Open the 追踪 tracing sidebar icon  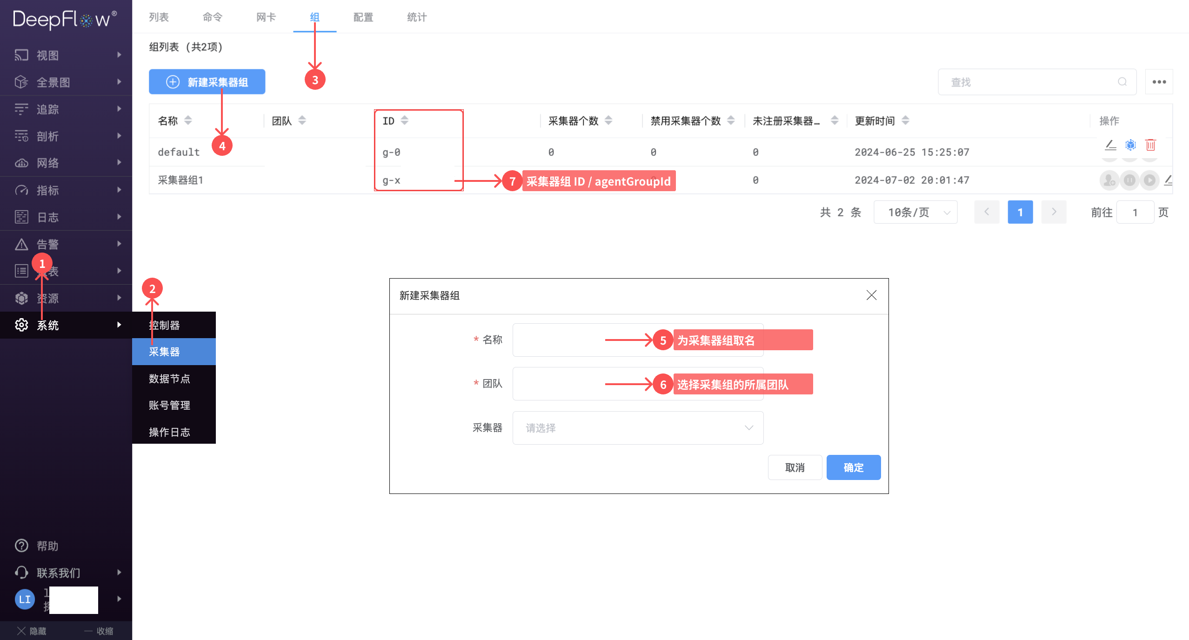click(x=21, y=108)
